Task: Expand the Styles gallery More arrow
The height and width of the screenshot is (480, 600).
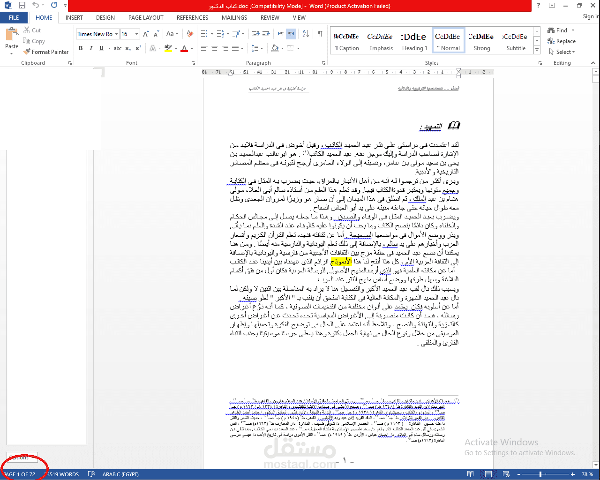Action: pyautogui.click(x=537, y=49)
